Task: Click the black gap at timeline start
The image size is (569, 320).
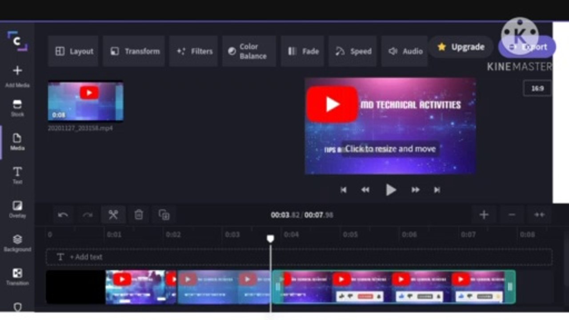Action: point(76,287)
